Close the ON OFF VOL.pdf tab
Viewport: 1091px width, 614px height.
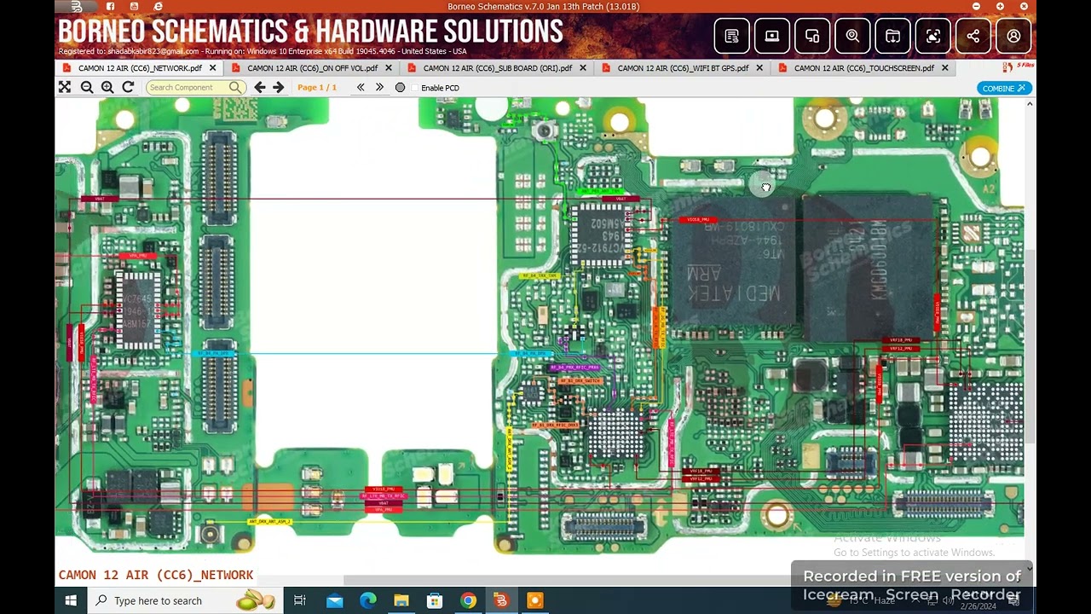389,68
